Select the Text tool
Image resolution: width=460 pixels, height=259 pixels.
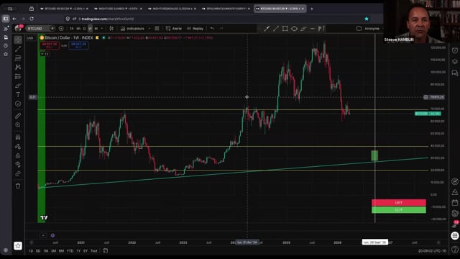tap(18, 94)
